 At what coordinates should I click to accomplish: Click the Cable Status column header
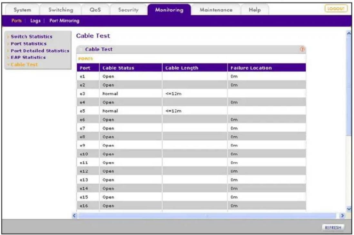(131, 68)
